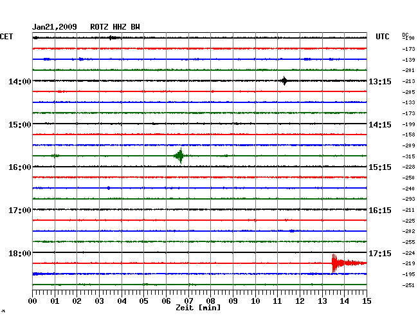
Task: Click the 14:00 CET time label
Action: (20, 81)
